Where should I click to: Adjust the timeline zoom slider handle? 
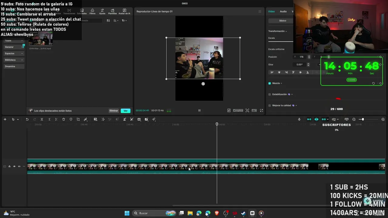[363, 119]
